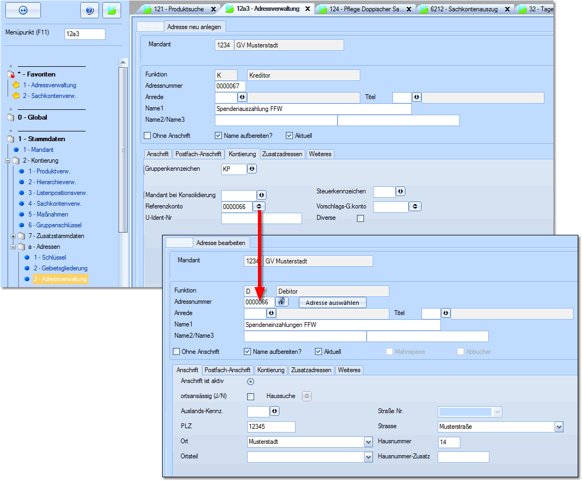Click the Adresse auswählen button
This screenshot has height=481, width=582.
click(x=332, y=303)
